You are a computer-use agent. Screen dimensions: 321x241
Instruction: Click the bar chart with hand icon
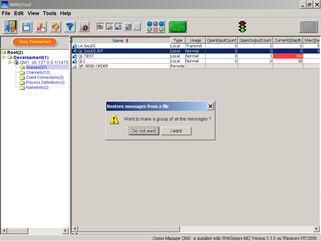click(41, 27)
